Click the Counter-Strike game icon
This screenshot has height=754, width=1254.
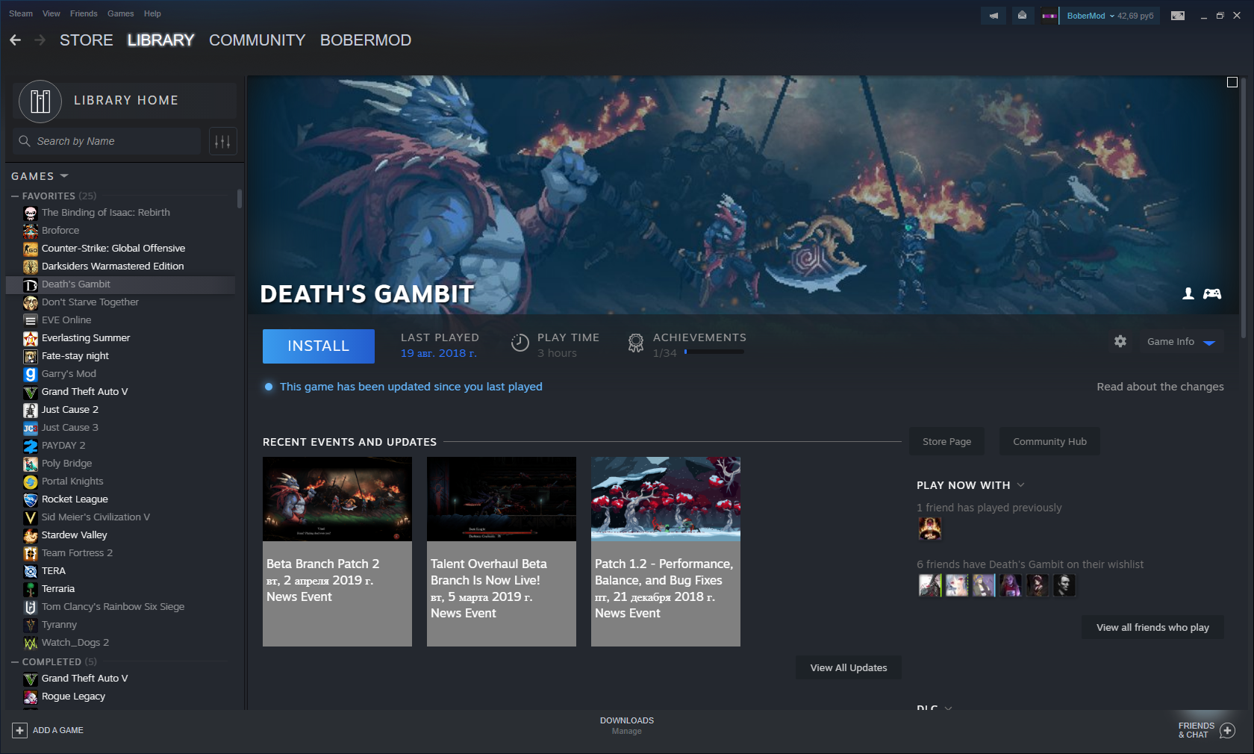click(x=31, y=249)
